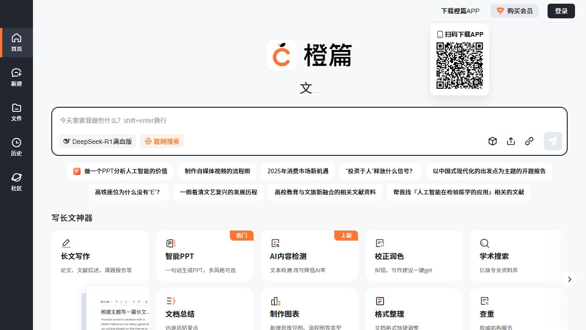Viewport: 586px width, 330px height.
Task: Click the 长文写作 pencil icon
Action: click(66, 243)
